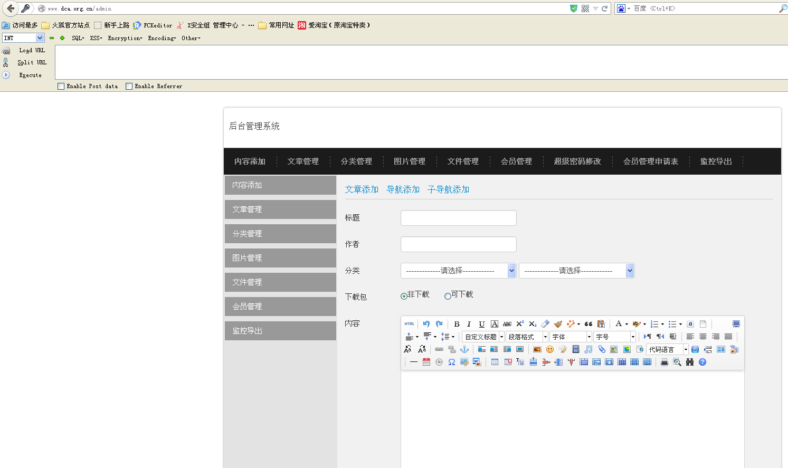Viewport: 788px width, 468px height.
Task: Open font color picker letter A
Action: coord(619,324)
